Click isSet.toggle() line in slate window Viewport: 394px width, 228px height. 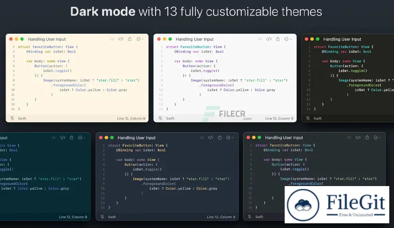(x=294, y=169)
